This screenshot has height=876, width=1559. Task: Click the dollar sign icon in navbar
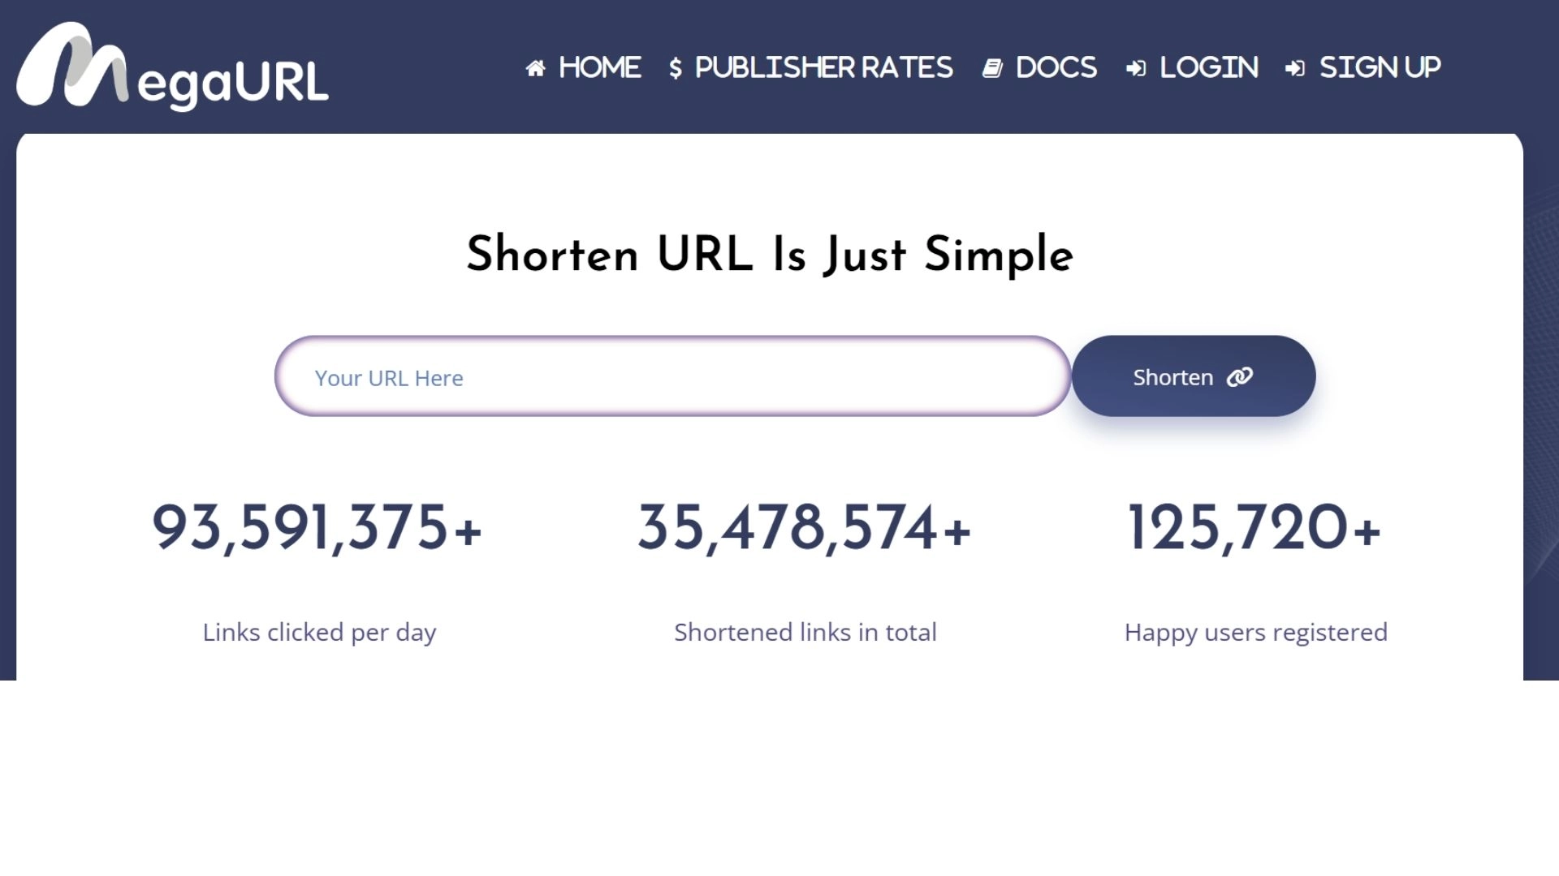coord(675,69)
